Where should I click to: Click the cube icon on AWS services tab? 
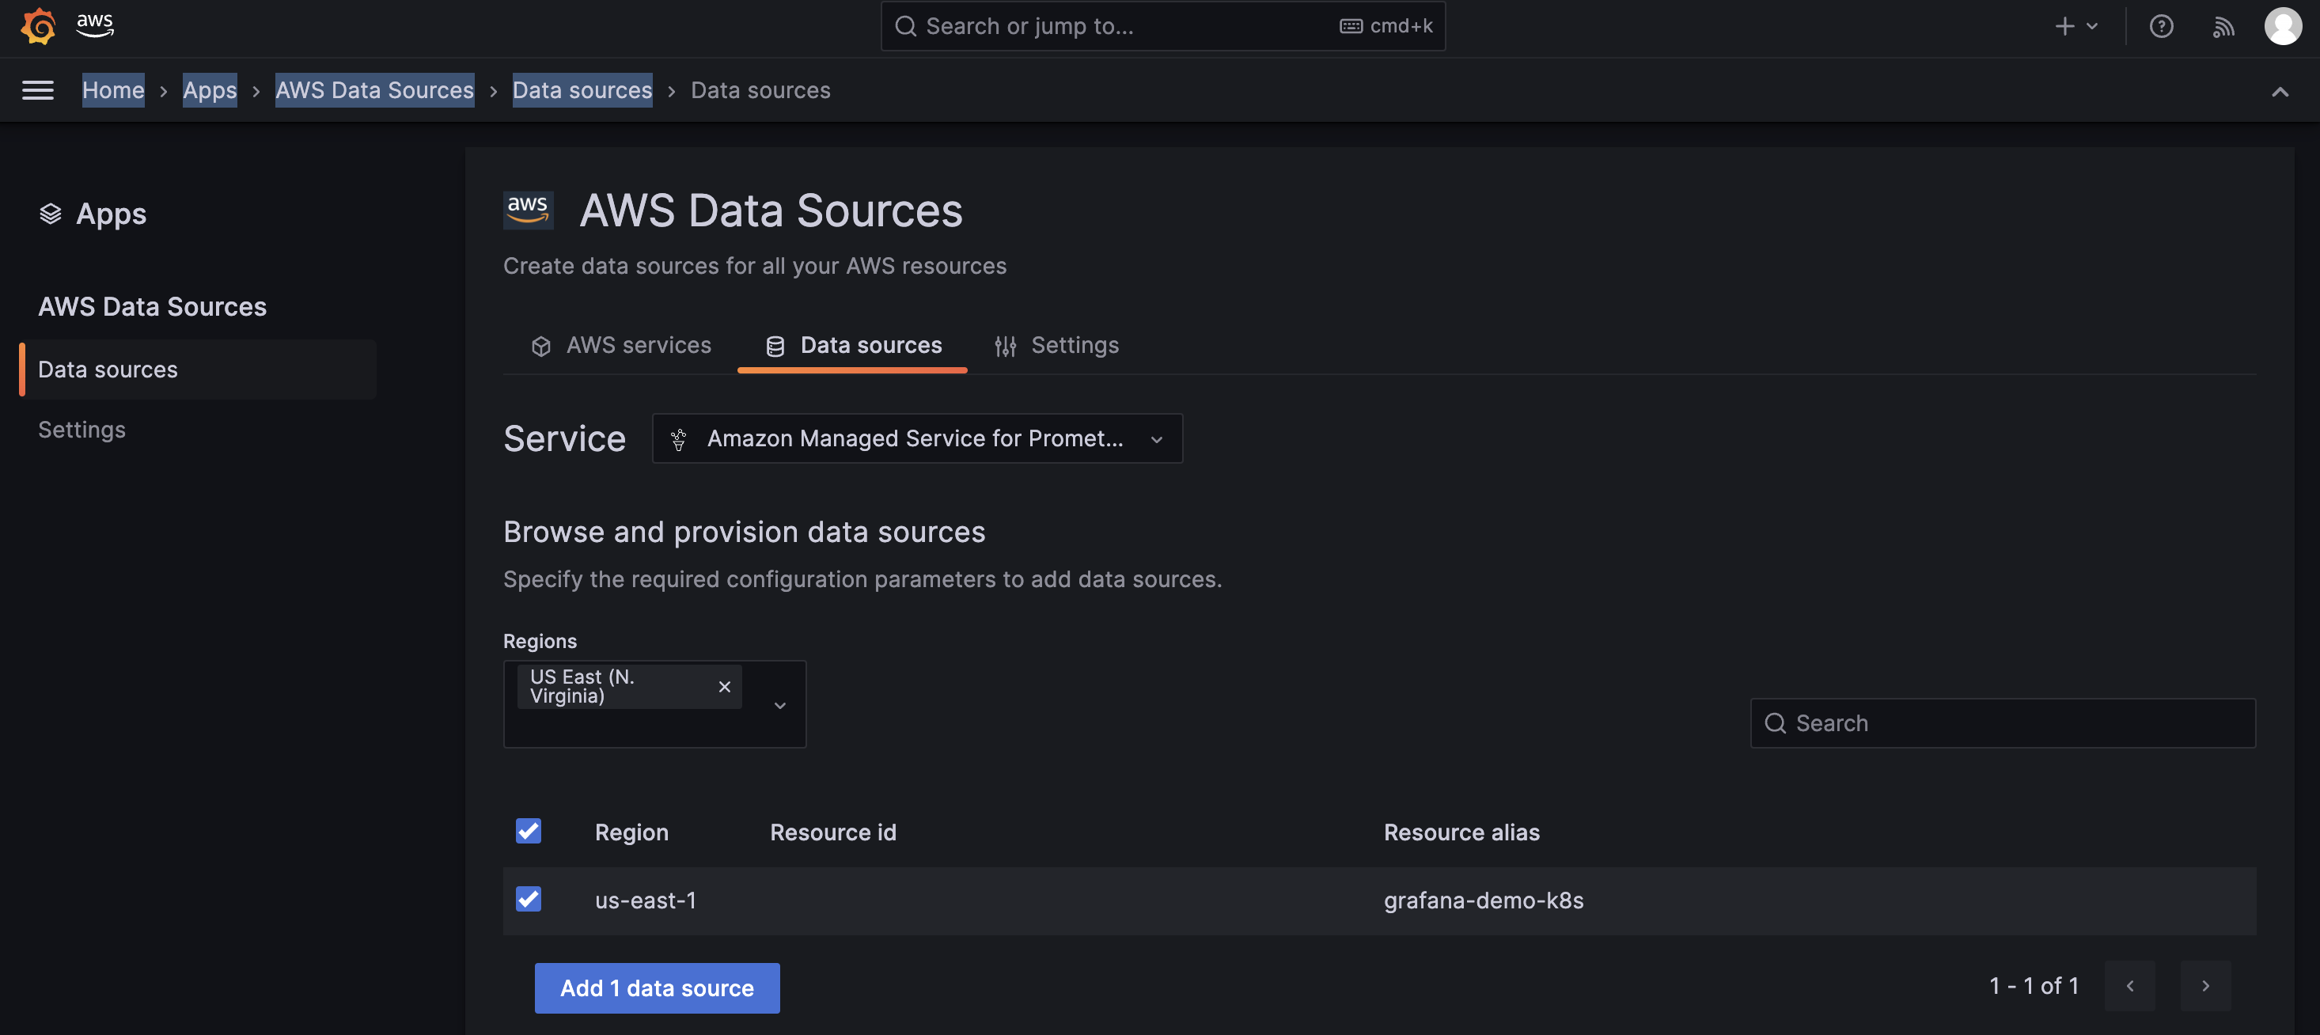(541, 346)
